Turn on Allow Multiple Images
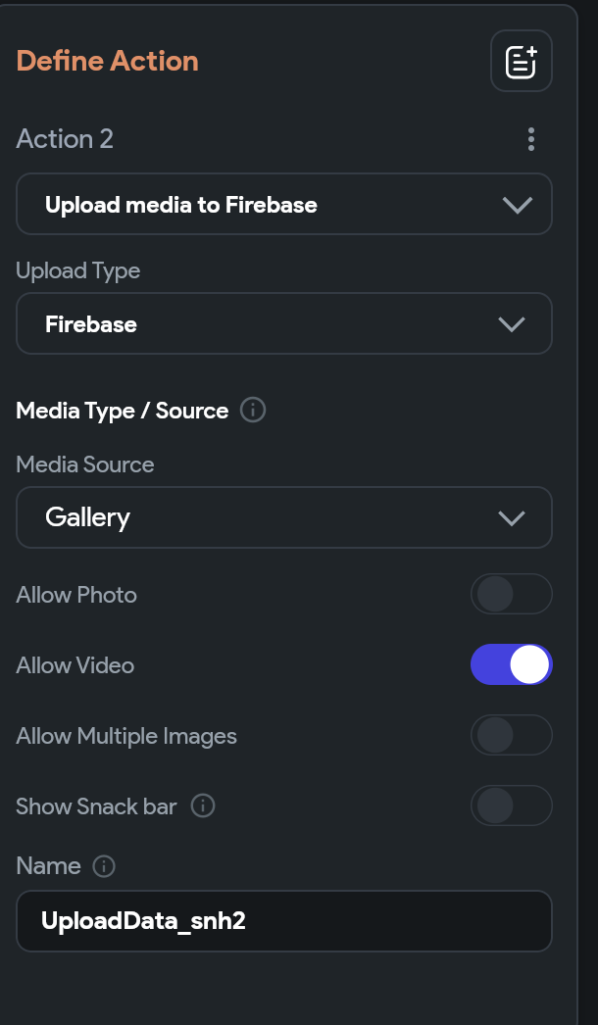 pos(511,735)
